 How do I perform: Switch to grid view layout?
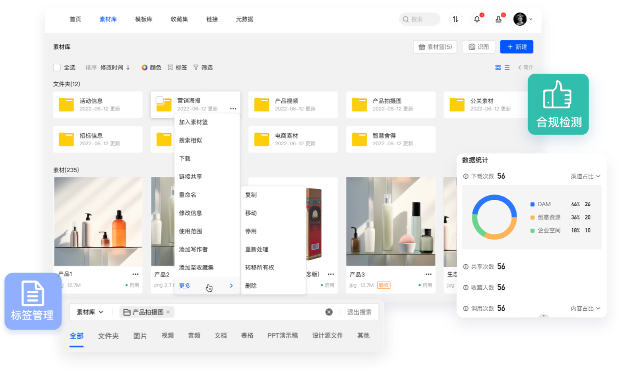click(x=498, y=67)
